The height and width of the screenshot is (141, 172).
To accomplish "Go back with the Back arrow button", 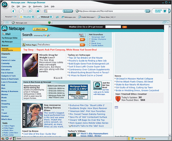I will click(x=13, y=11).
